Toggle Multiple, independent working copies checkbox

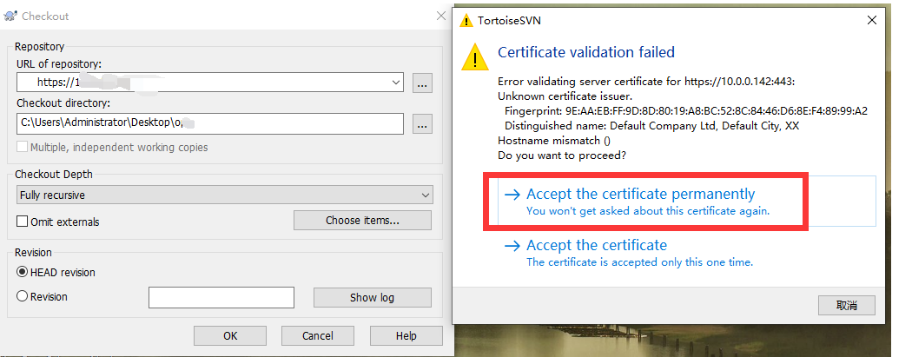click(x=22, y=147)
